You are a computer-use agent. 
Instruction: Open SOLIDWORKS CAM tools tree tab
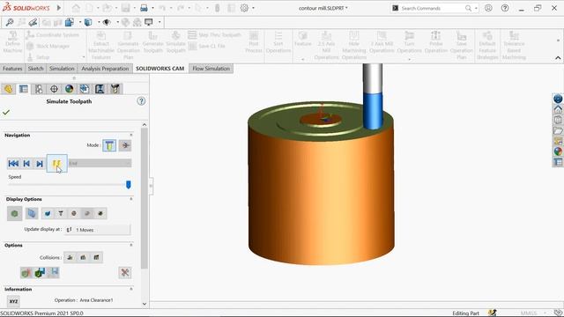click(x=115, y=89)
